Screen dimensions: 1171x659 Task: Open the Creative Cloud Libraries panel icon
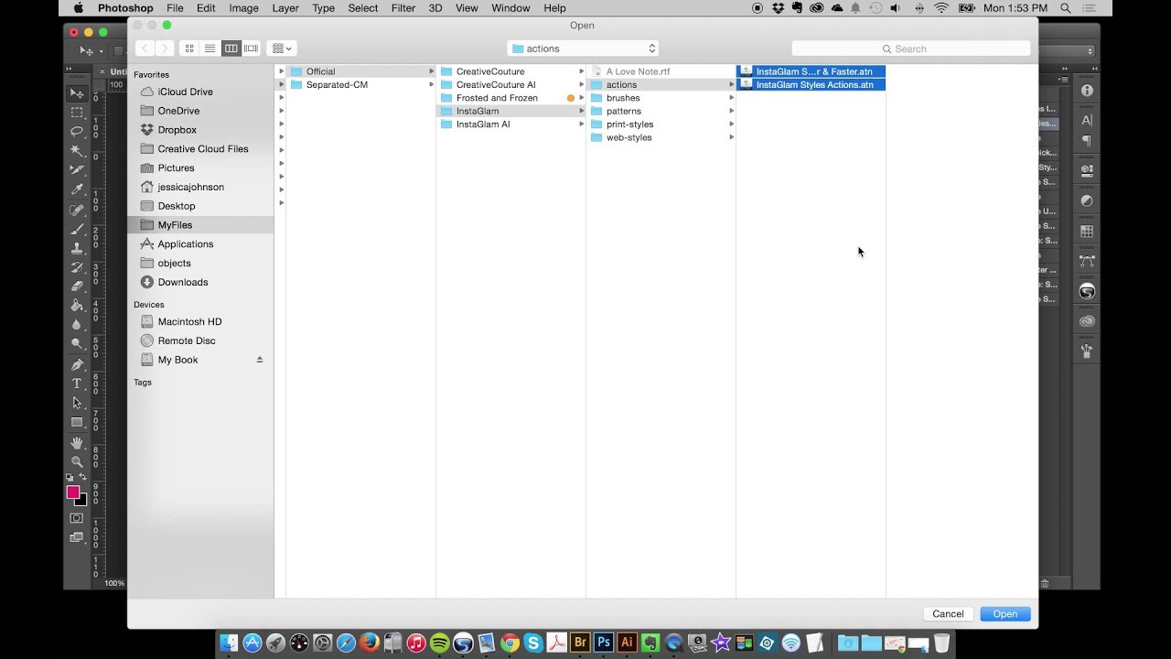point(1087,321)
